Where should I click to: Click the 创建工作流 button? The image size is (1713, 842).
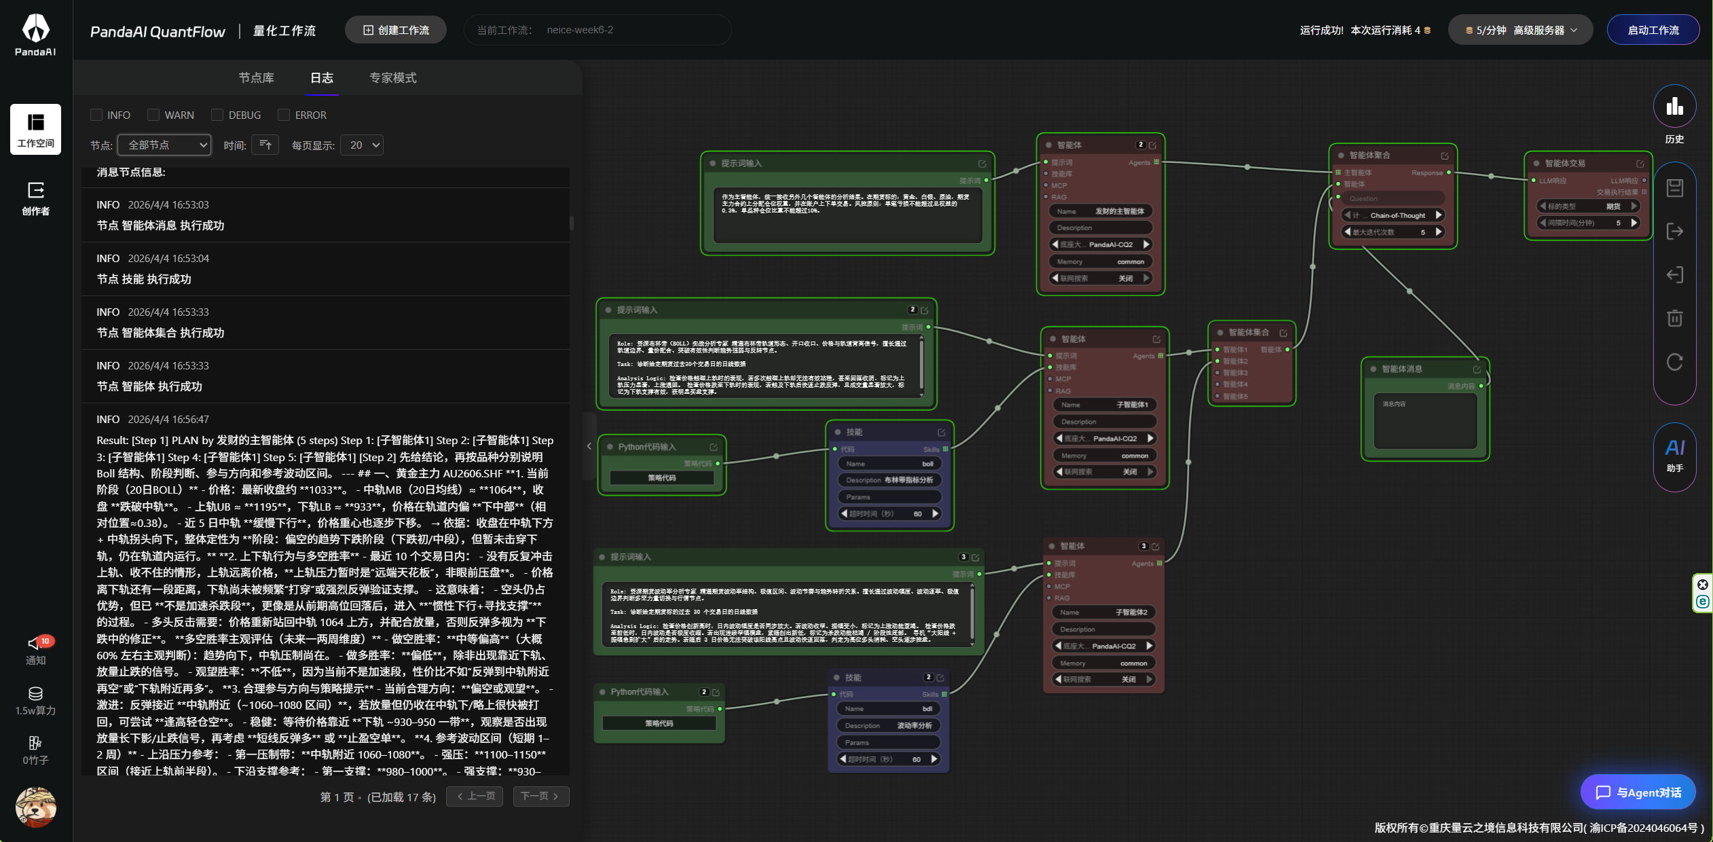tap(396, 30)
